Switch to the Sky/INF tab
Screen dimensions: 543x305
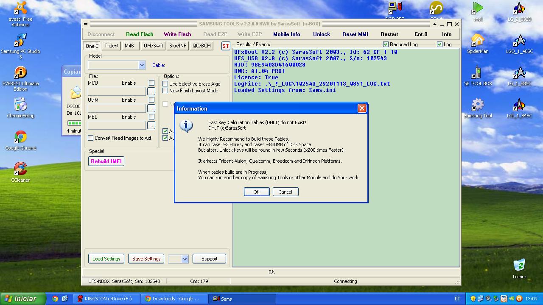pyautogui.click(x=178, y=46)
